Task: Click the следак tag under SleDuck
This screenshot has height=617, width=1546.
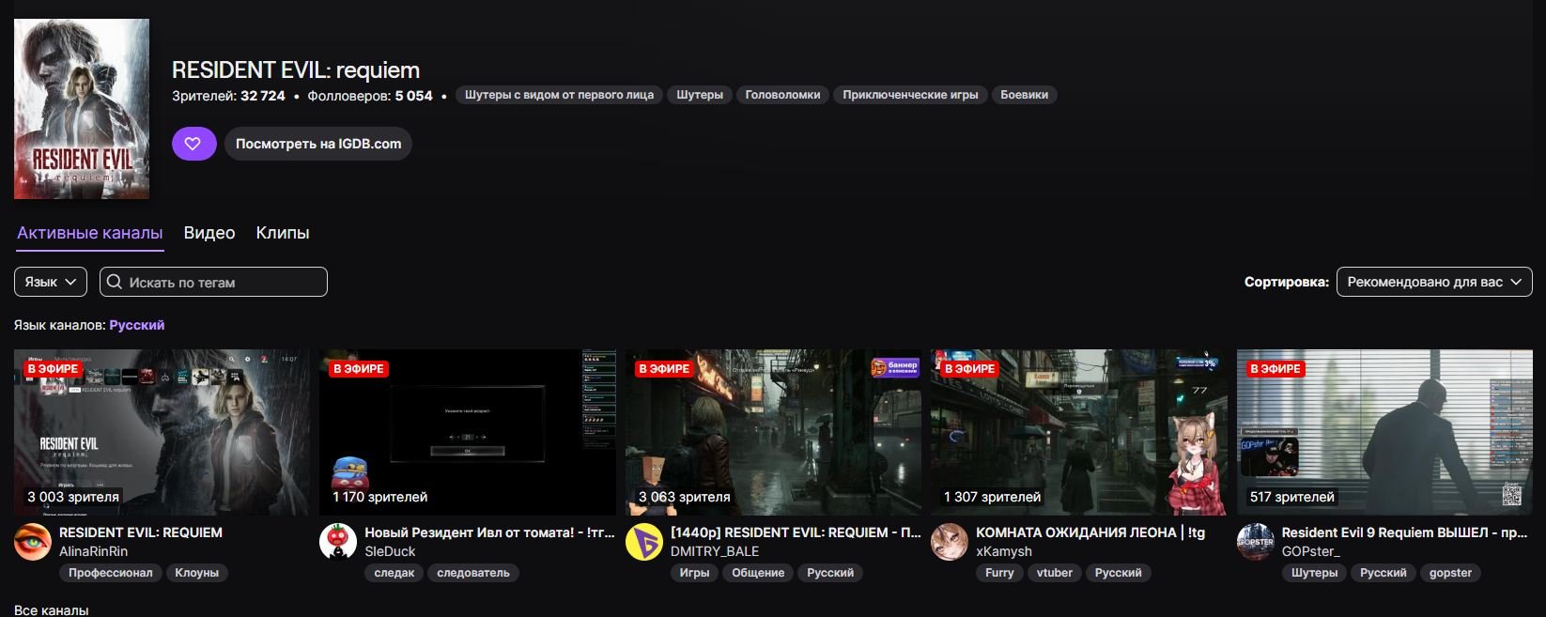Action: [x=394, y=573]
